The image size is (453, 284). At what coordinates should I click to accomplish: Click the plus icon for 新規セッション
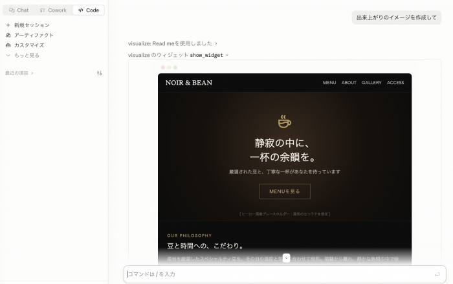[x=8, y=25]
